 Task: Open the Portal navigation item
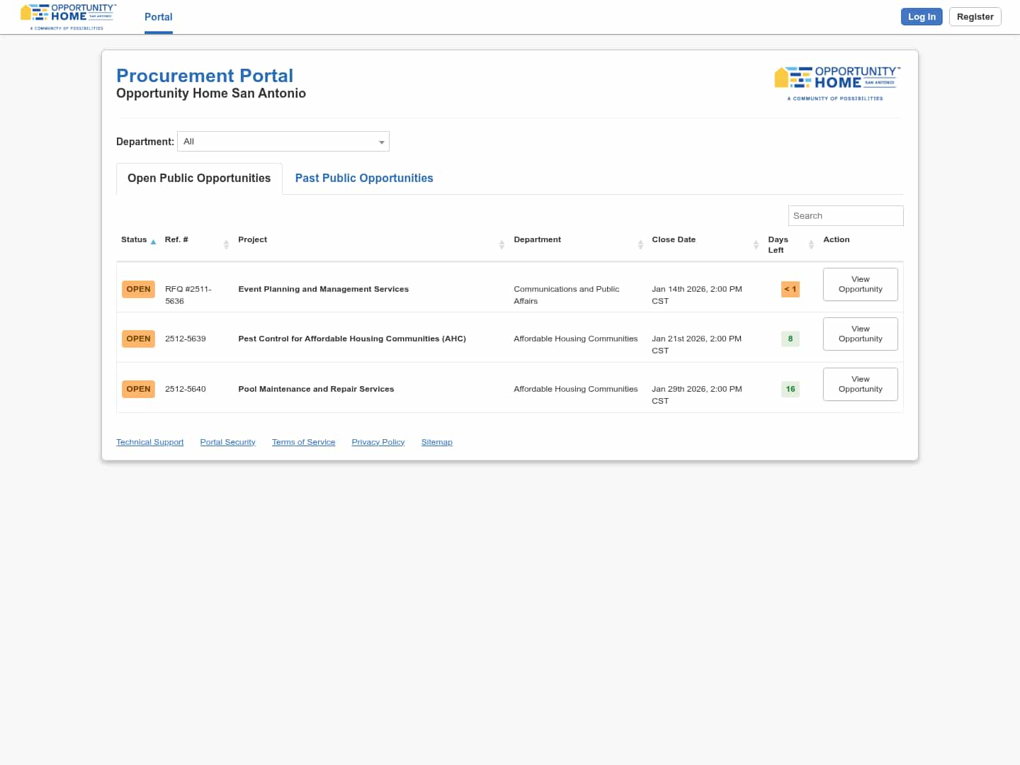point(158,17)
